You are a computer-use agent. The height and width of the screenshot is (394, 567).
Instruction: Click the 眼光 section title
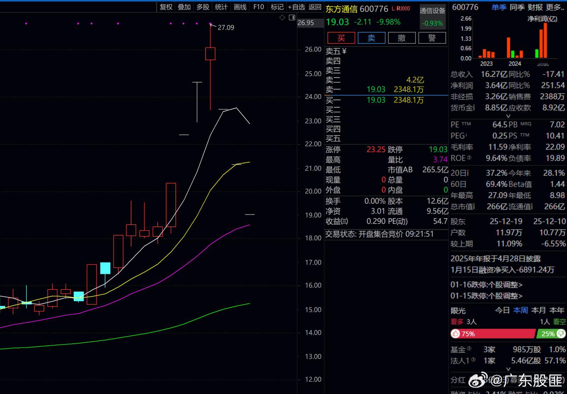pos(458,311)
